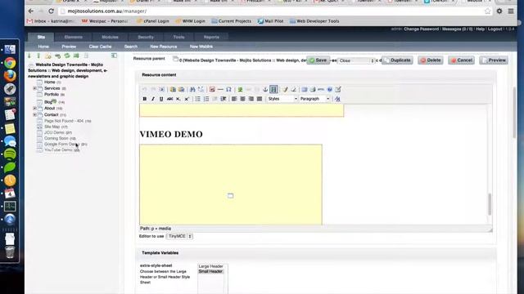Apply strikethrough formatting (ABC icon)

click(x=169, y=99)
